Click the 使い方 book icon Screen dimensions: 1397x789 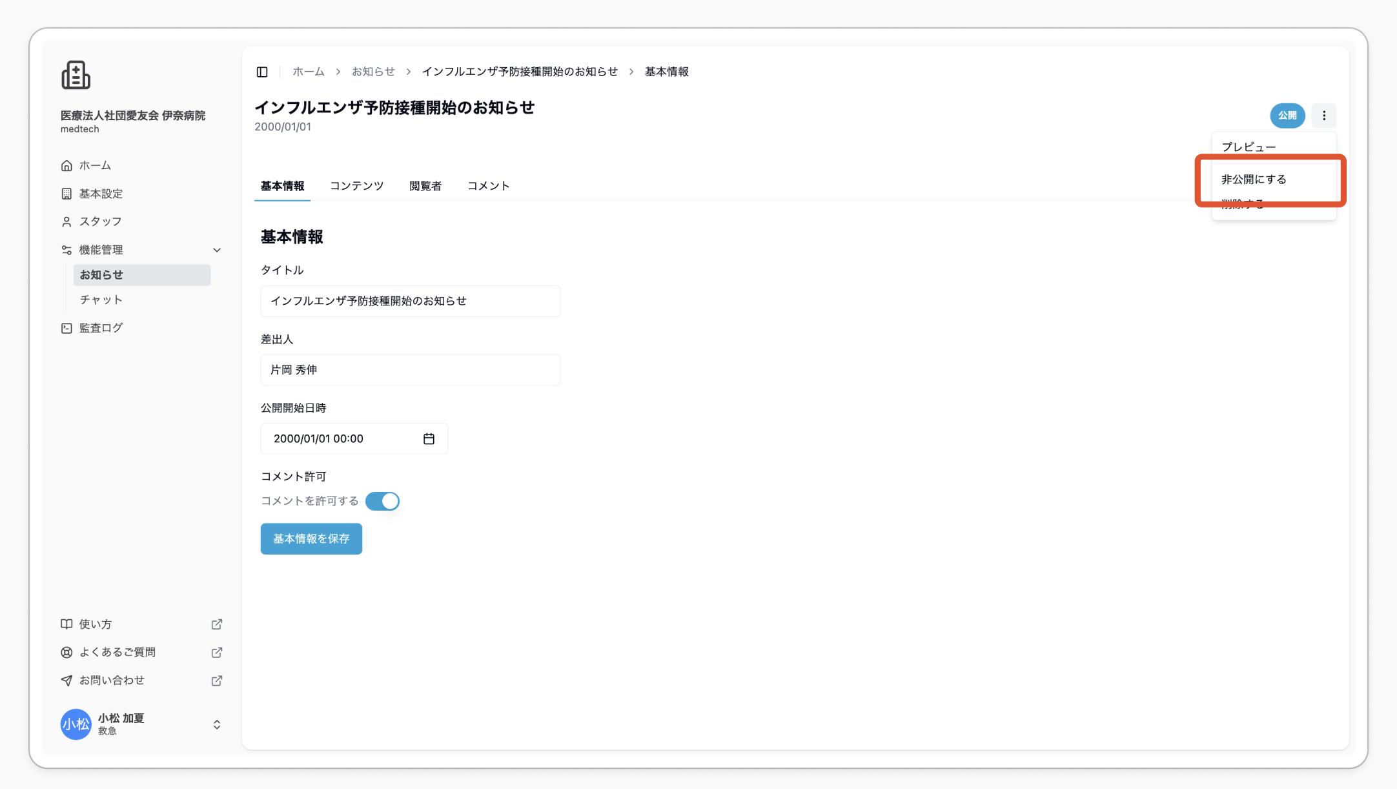click(x=66, y=624)
